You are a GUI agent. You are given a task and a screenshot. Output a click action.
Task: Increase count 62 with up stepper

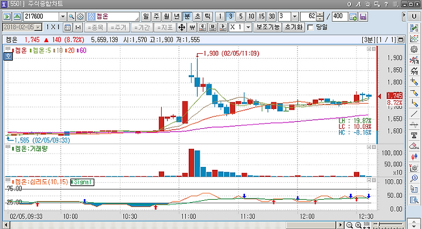tap(320, 15)
